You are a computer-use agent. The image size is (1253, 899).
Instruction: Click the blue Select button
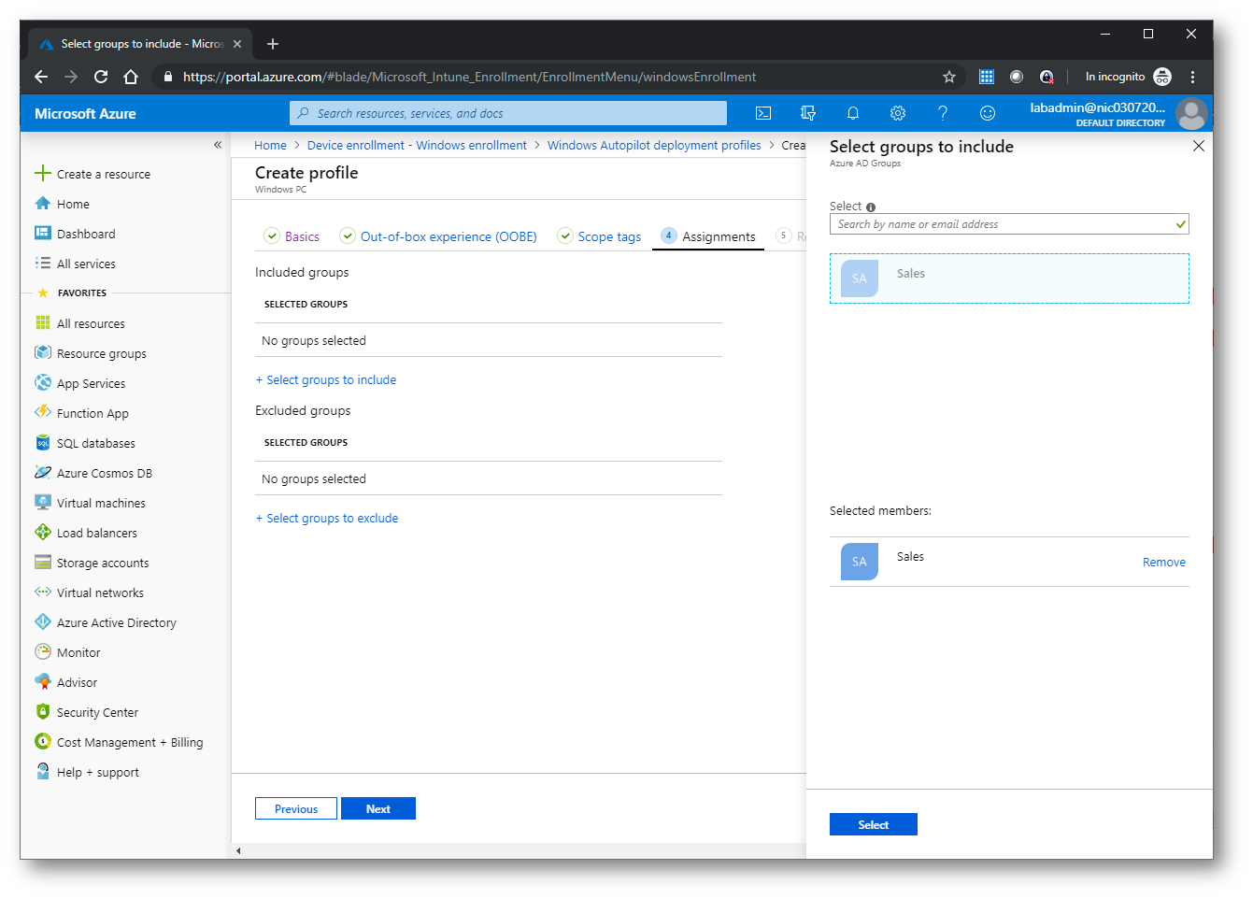[x=874, y=824]
